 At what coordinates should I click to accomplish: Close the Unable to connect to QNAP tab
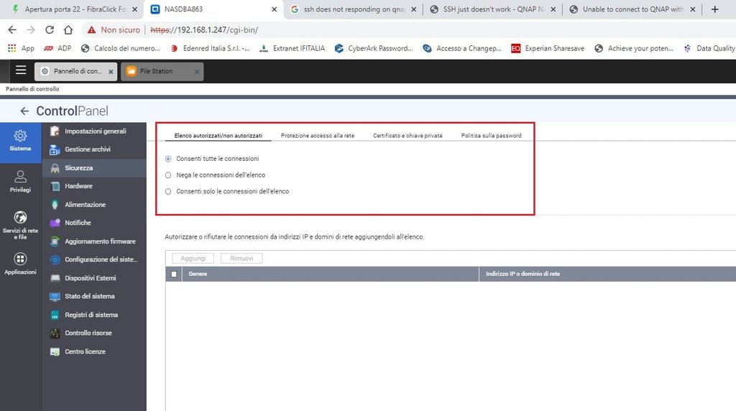(x=692, y=9)
